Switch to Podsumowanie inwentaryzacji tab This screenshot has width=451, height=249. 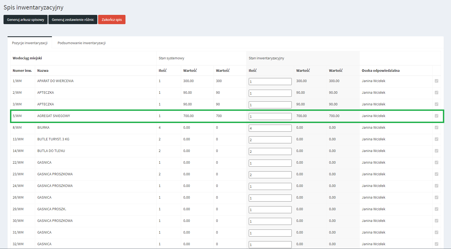click(81, 43)
